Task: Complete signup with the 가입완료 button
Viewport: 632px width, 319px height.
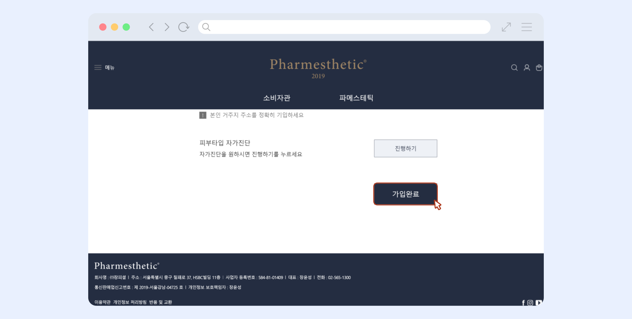Action: (x=406, y=194)
